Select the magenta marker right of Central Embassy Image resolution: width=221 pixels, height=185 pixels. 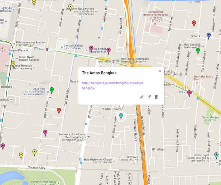(x=108, y=51)
